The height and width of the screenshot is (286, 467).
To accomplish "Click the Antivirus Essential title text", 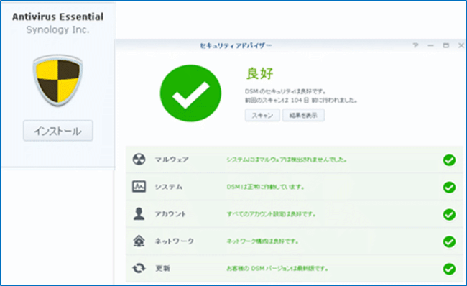I will point(57,17).
